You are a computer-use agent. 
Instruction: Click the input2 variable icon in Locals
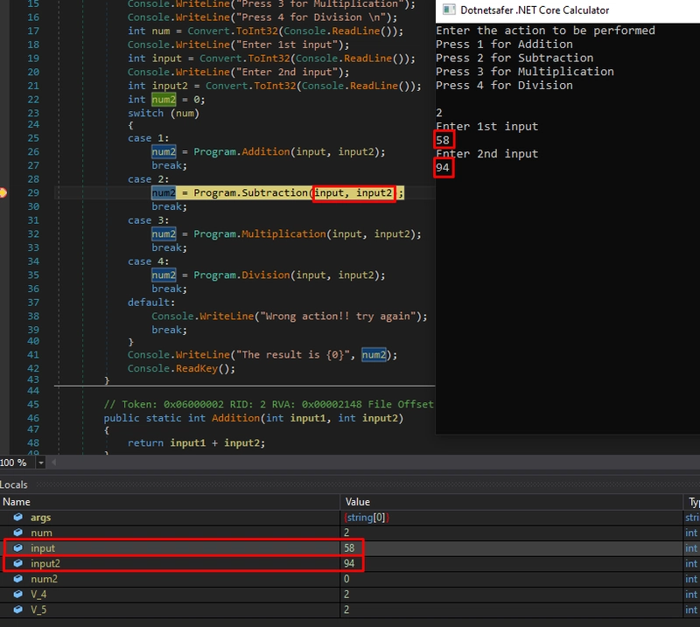click(18, 563)
